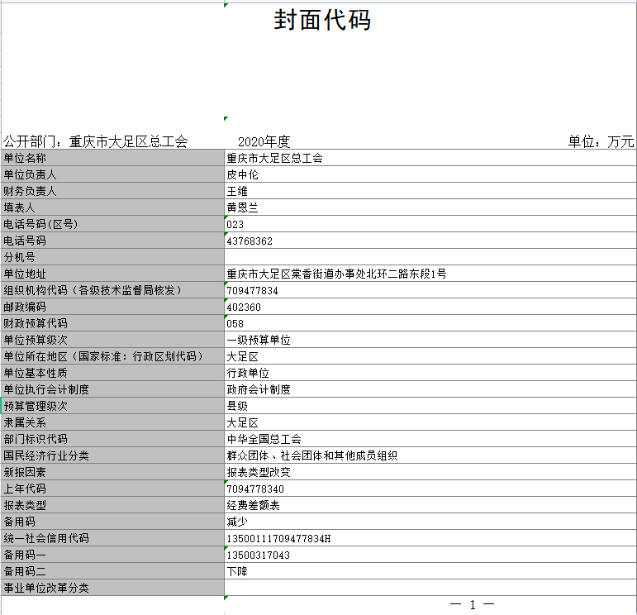Viewport: 637px width, 615px height.
Task: Select the 公开部门：重庆市大足区总工会 header text
Action: click(95, 141)
